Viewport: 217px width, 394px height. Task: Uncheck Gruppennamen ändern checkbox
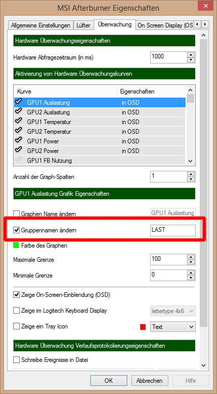[16, 230]
